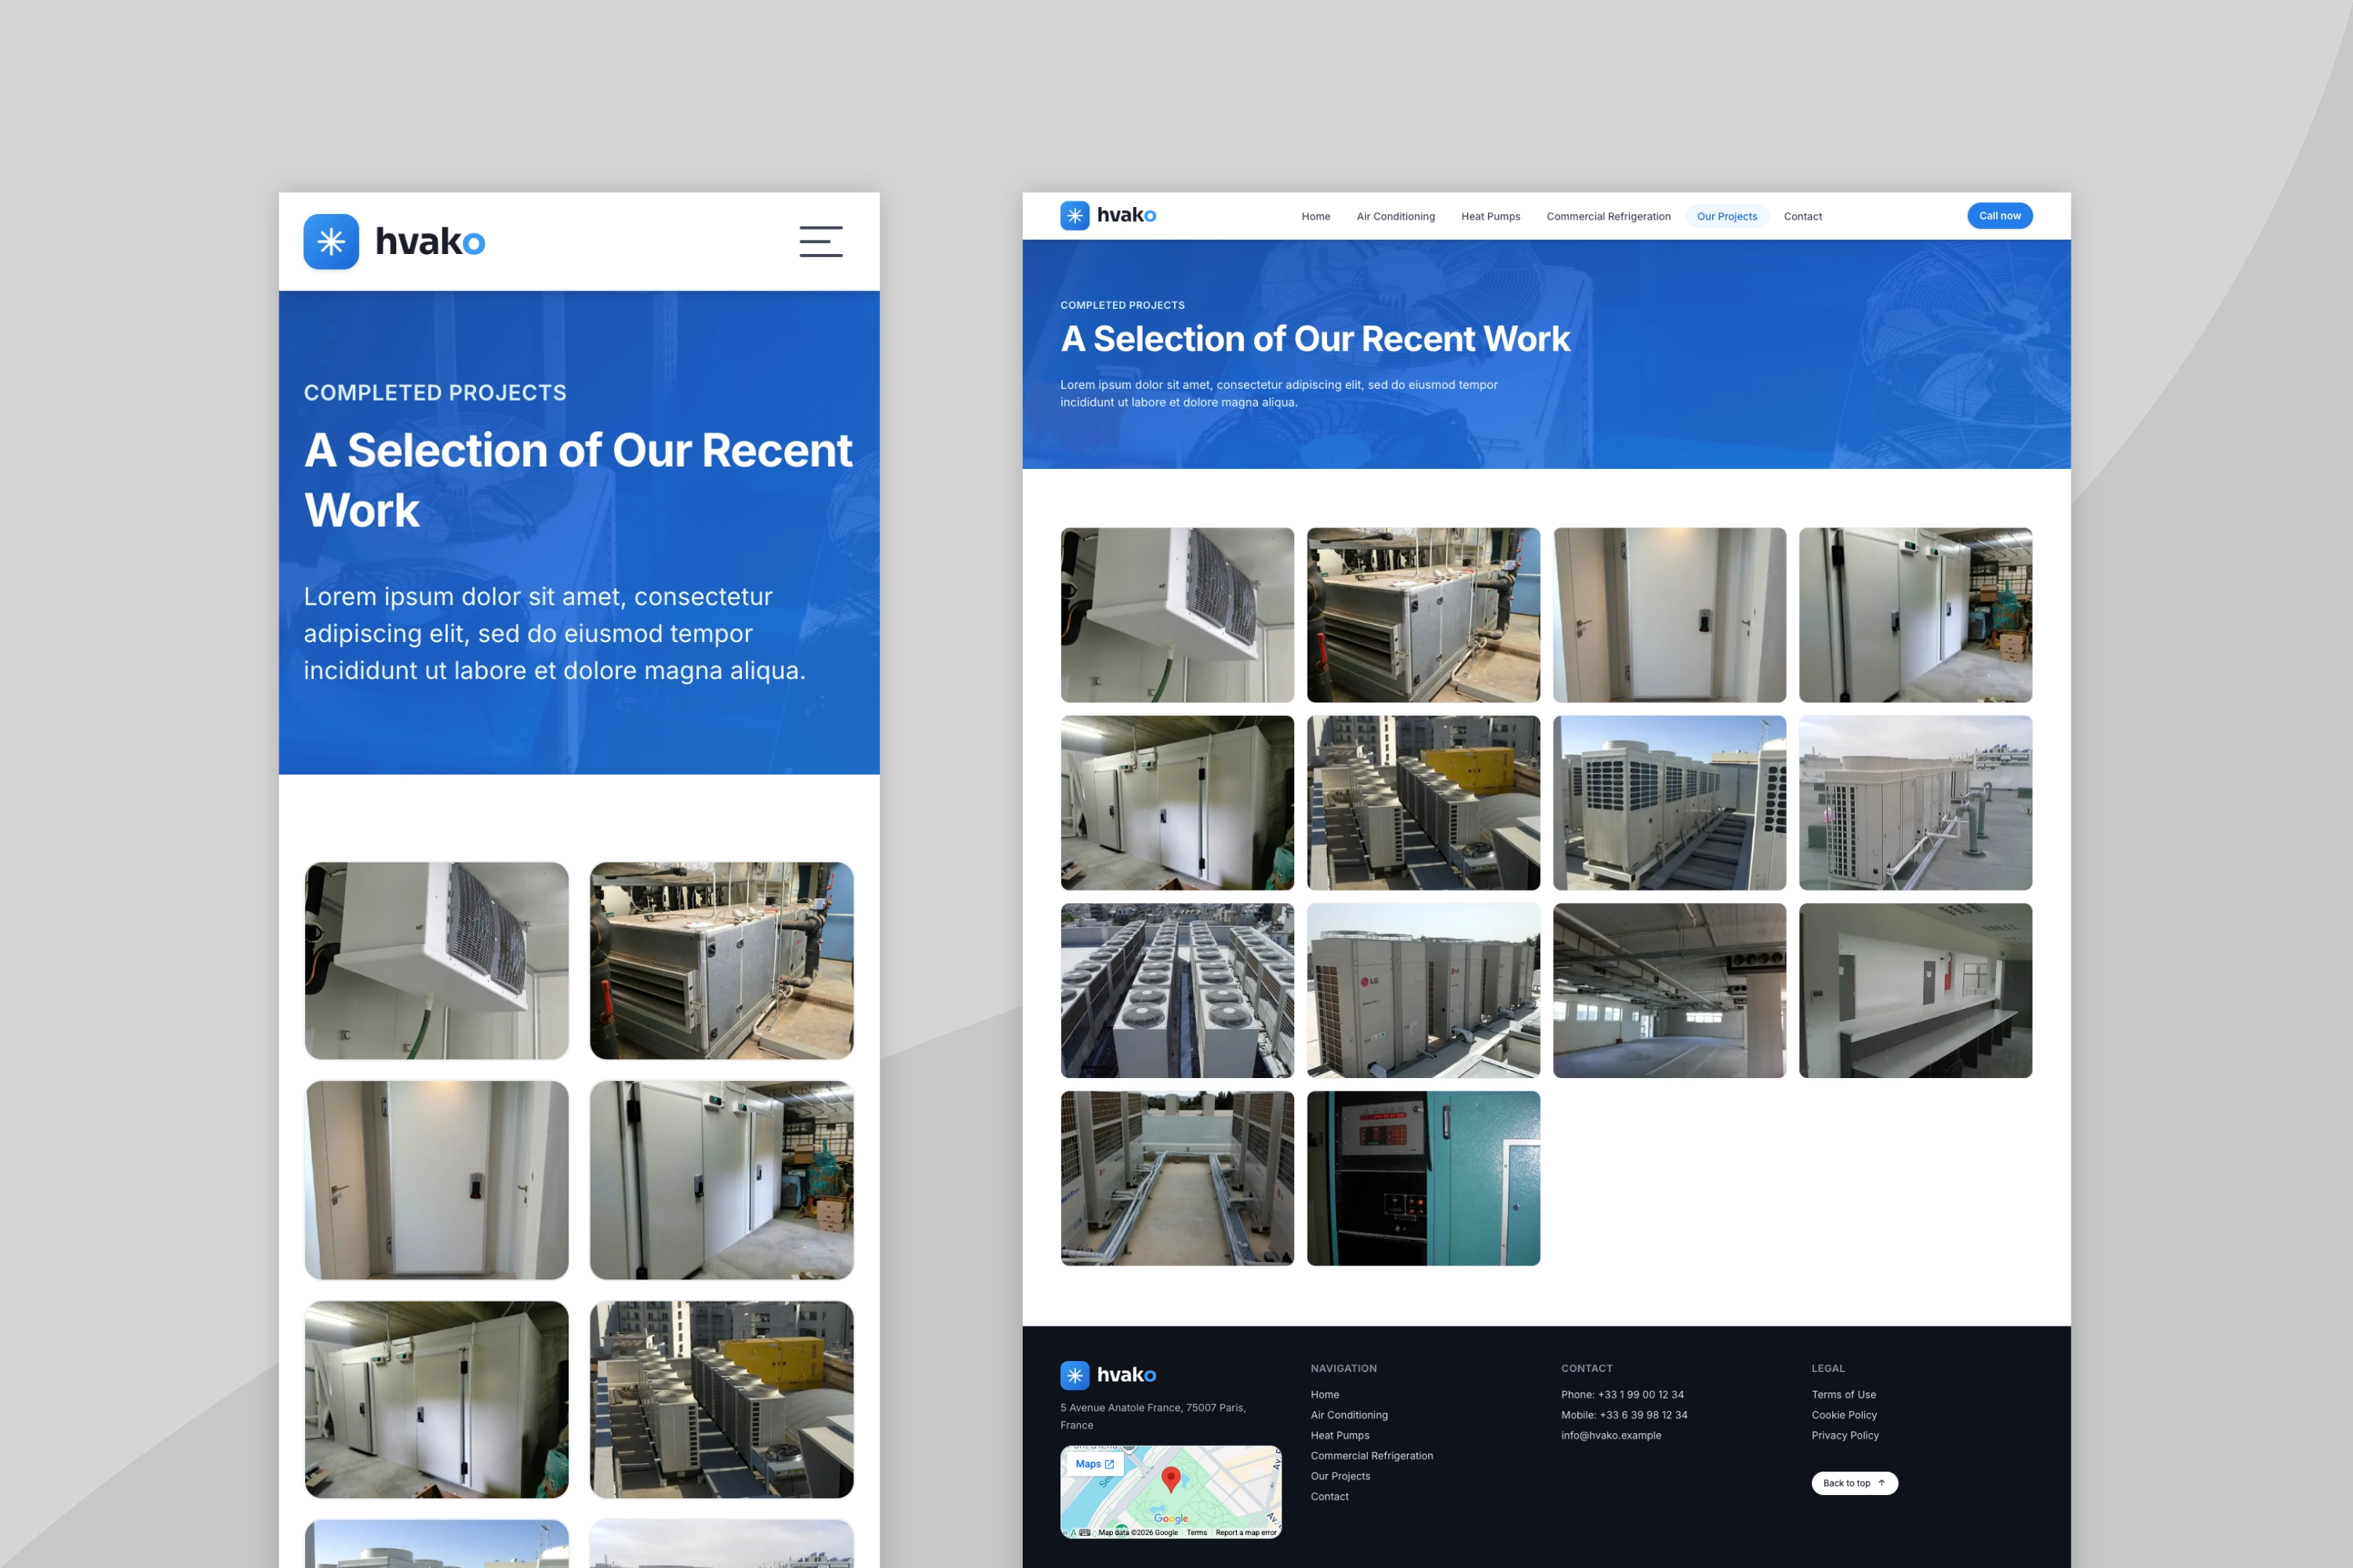This screenshot has width=2353, height=1568.
Task: Open the Maps external link on the map
Action: tap(1094, 1464)
